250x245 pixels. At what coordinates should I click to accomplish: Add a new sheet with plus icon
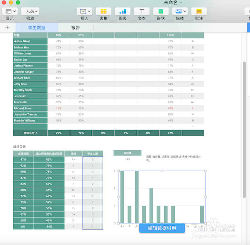tap(7, 27)
